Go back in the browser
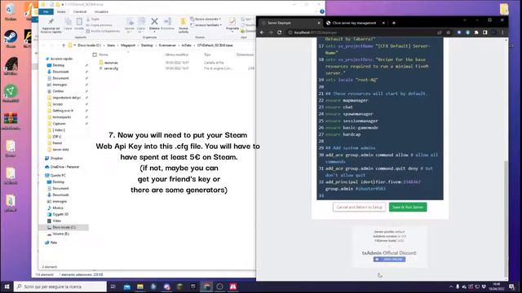Screen dimensions: 522x293 pyautogui.click(x=262, y=33)
